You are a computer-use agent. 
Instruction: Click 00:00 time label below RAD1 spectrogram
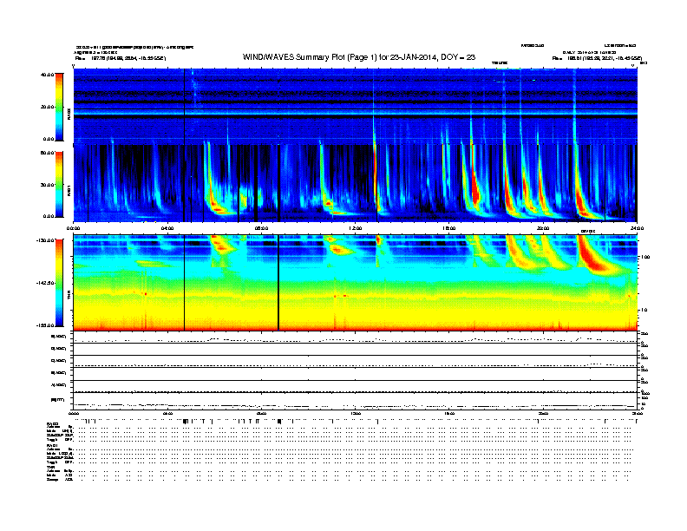tap(73, 228)
